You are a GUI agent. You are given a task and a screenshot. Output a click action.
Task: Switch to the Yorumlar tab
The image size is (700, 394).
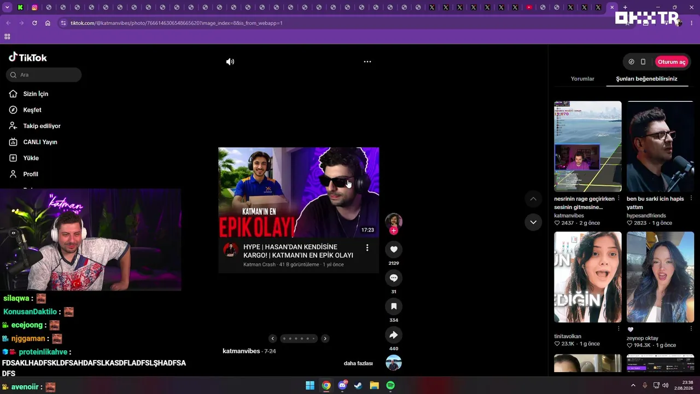point(582,79)
